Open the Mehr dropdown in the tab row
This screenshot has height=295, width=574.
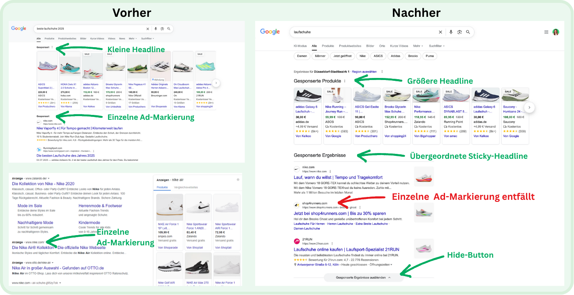pos(417,46)
